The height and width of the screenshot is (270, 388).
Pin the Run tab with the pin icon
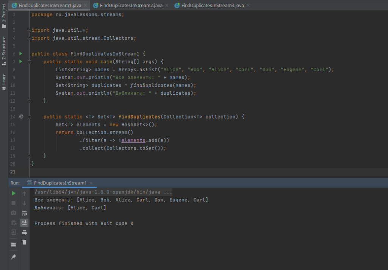click(14, 257)
